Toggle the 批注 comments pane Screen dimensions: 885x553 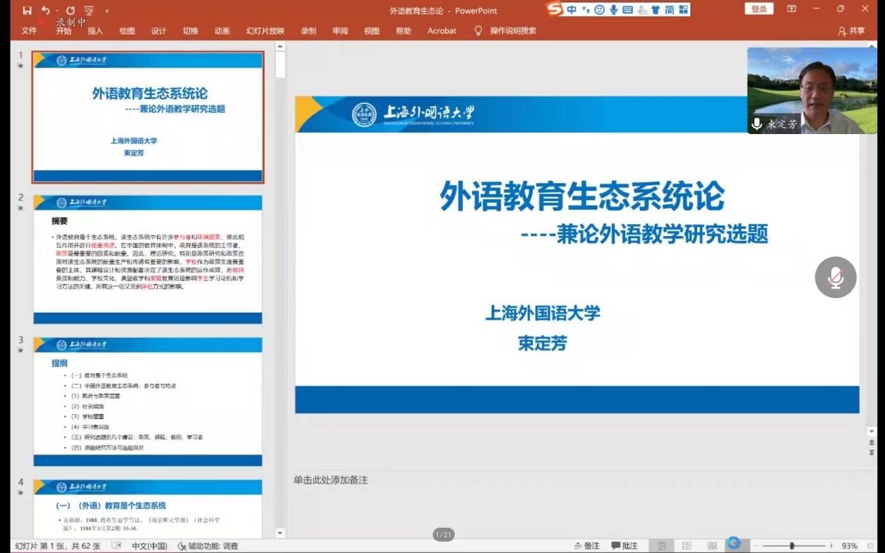point(624,545)
